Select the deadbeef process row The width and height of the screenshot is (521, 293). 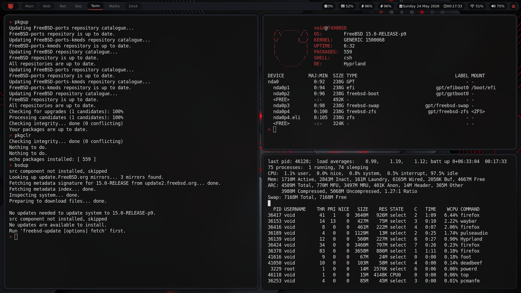coord(375,263)
